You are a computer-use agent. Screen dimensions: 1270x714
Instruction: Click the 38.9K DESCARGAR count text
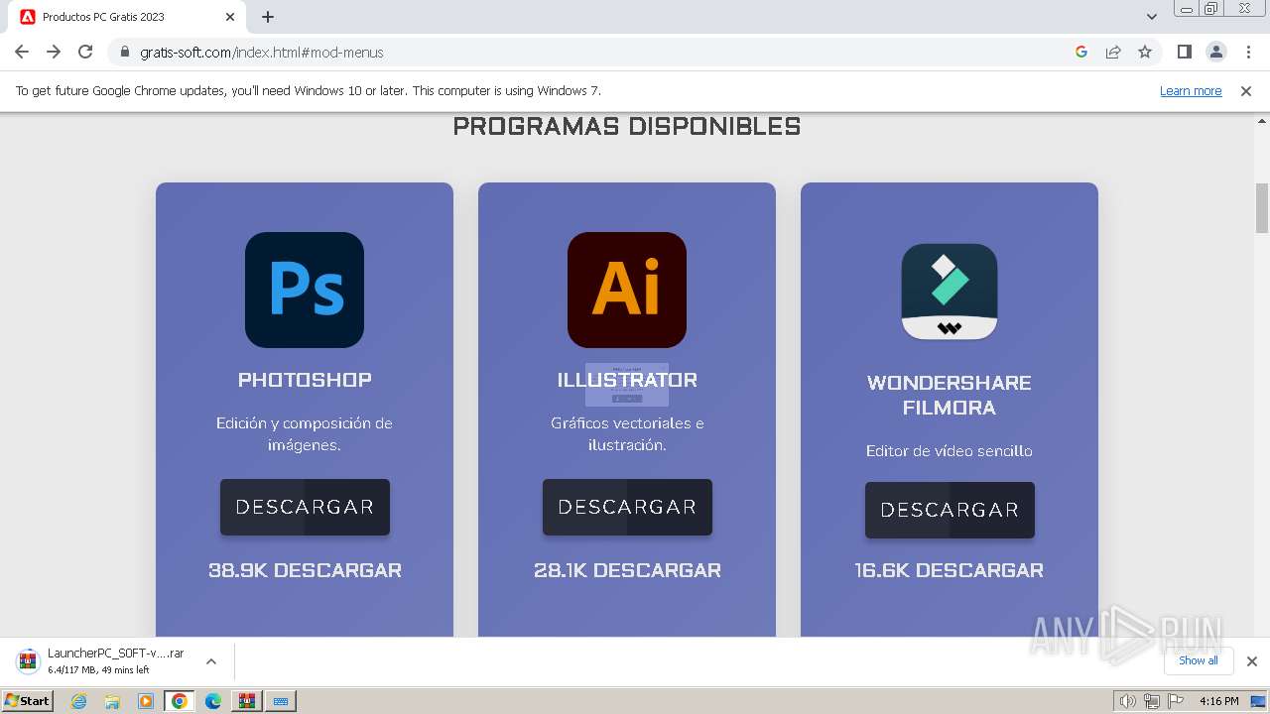(x=305, y=570)
